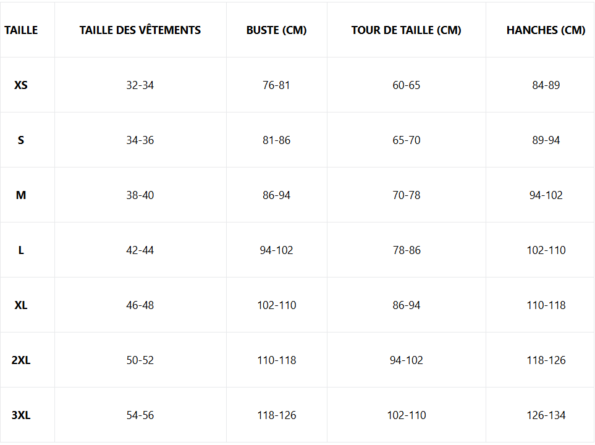The width and height of the screenshot is (595, 445).
Task: Select the 2XL size row label
Action: [x=21, y=360]
